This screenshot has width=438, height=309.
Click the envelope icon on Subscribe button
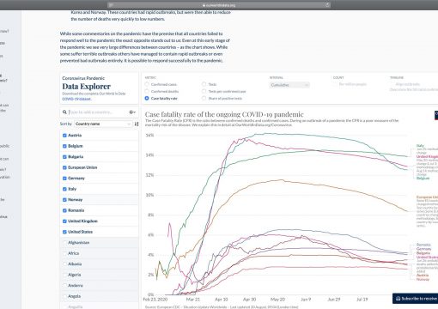[x=398, y=299]
